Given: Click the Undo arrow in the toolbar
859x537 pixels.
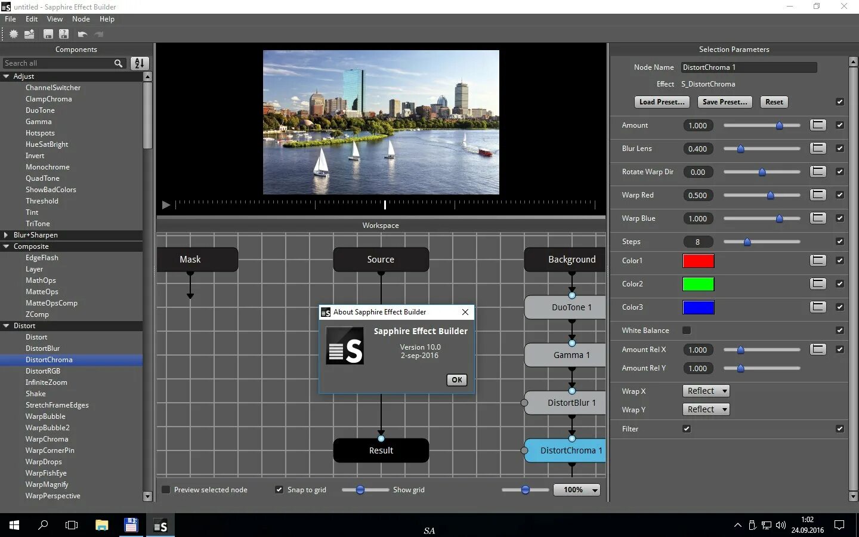Looking at the screenshot, I should (x=82, y=35).
